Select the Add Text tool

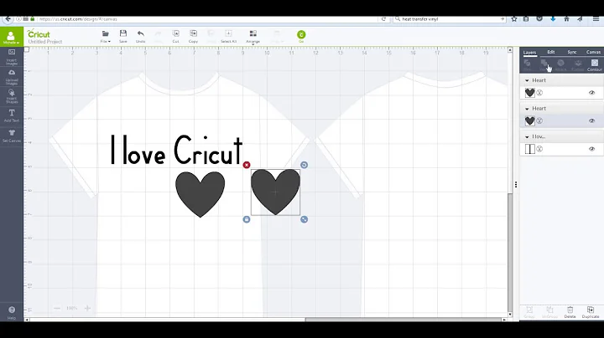pyautogui.click(x=12, y=115)
